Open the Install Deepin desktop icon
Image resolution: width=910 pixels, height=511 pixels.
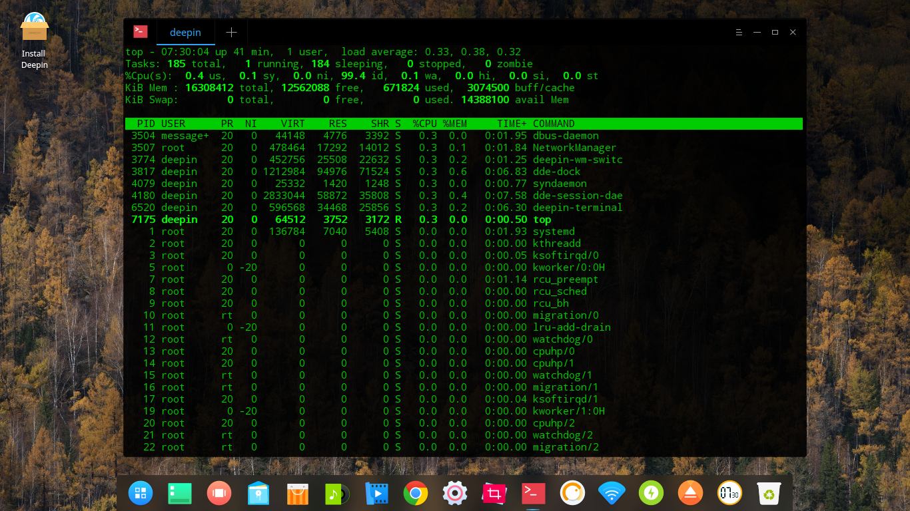tap(34, 40)
